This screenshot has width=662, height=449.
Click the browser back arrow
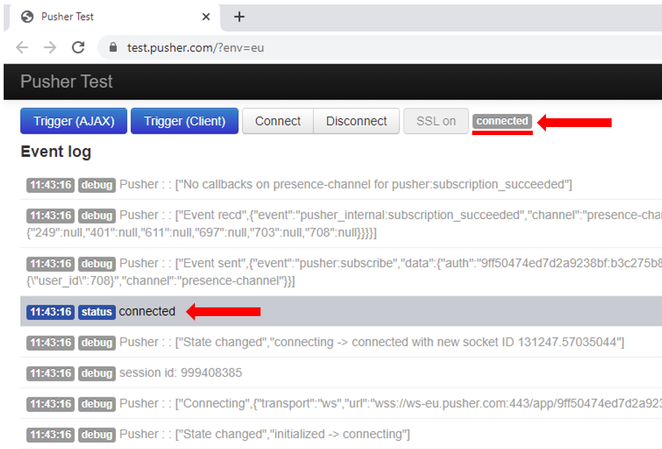[22, 47]
